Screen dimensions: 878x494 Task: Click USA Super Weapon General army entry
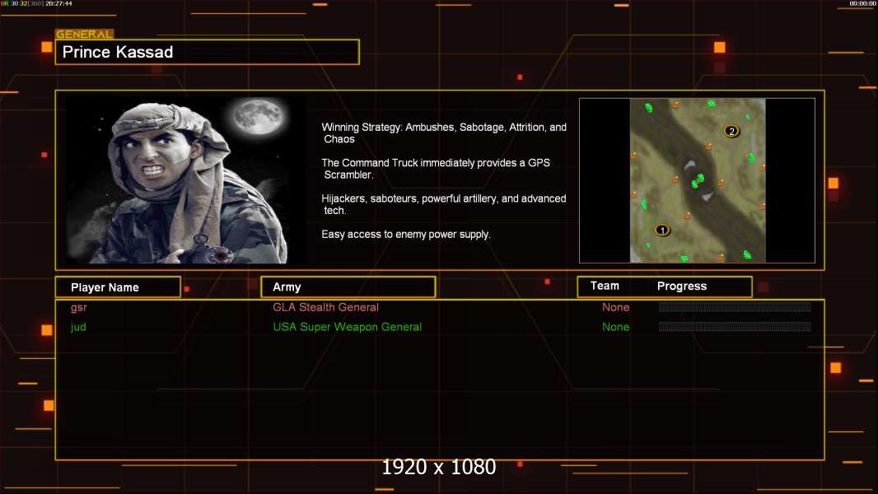coord(347,327)
